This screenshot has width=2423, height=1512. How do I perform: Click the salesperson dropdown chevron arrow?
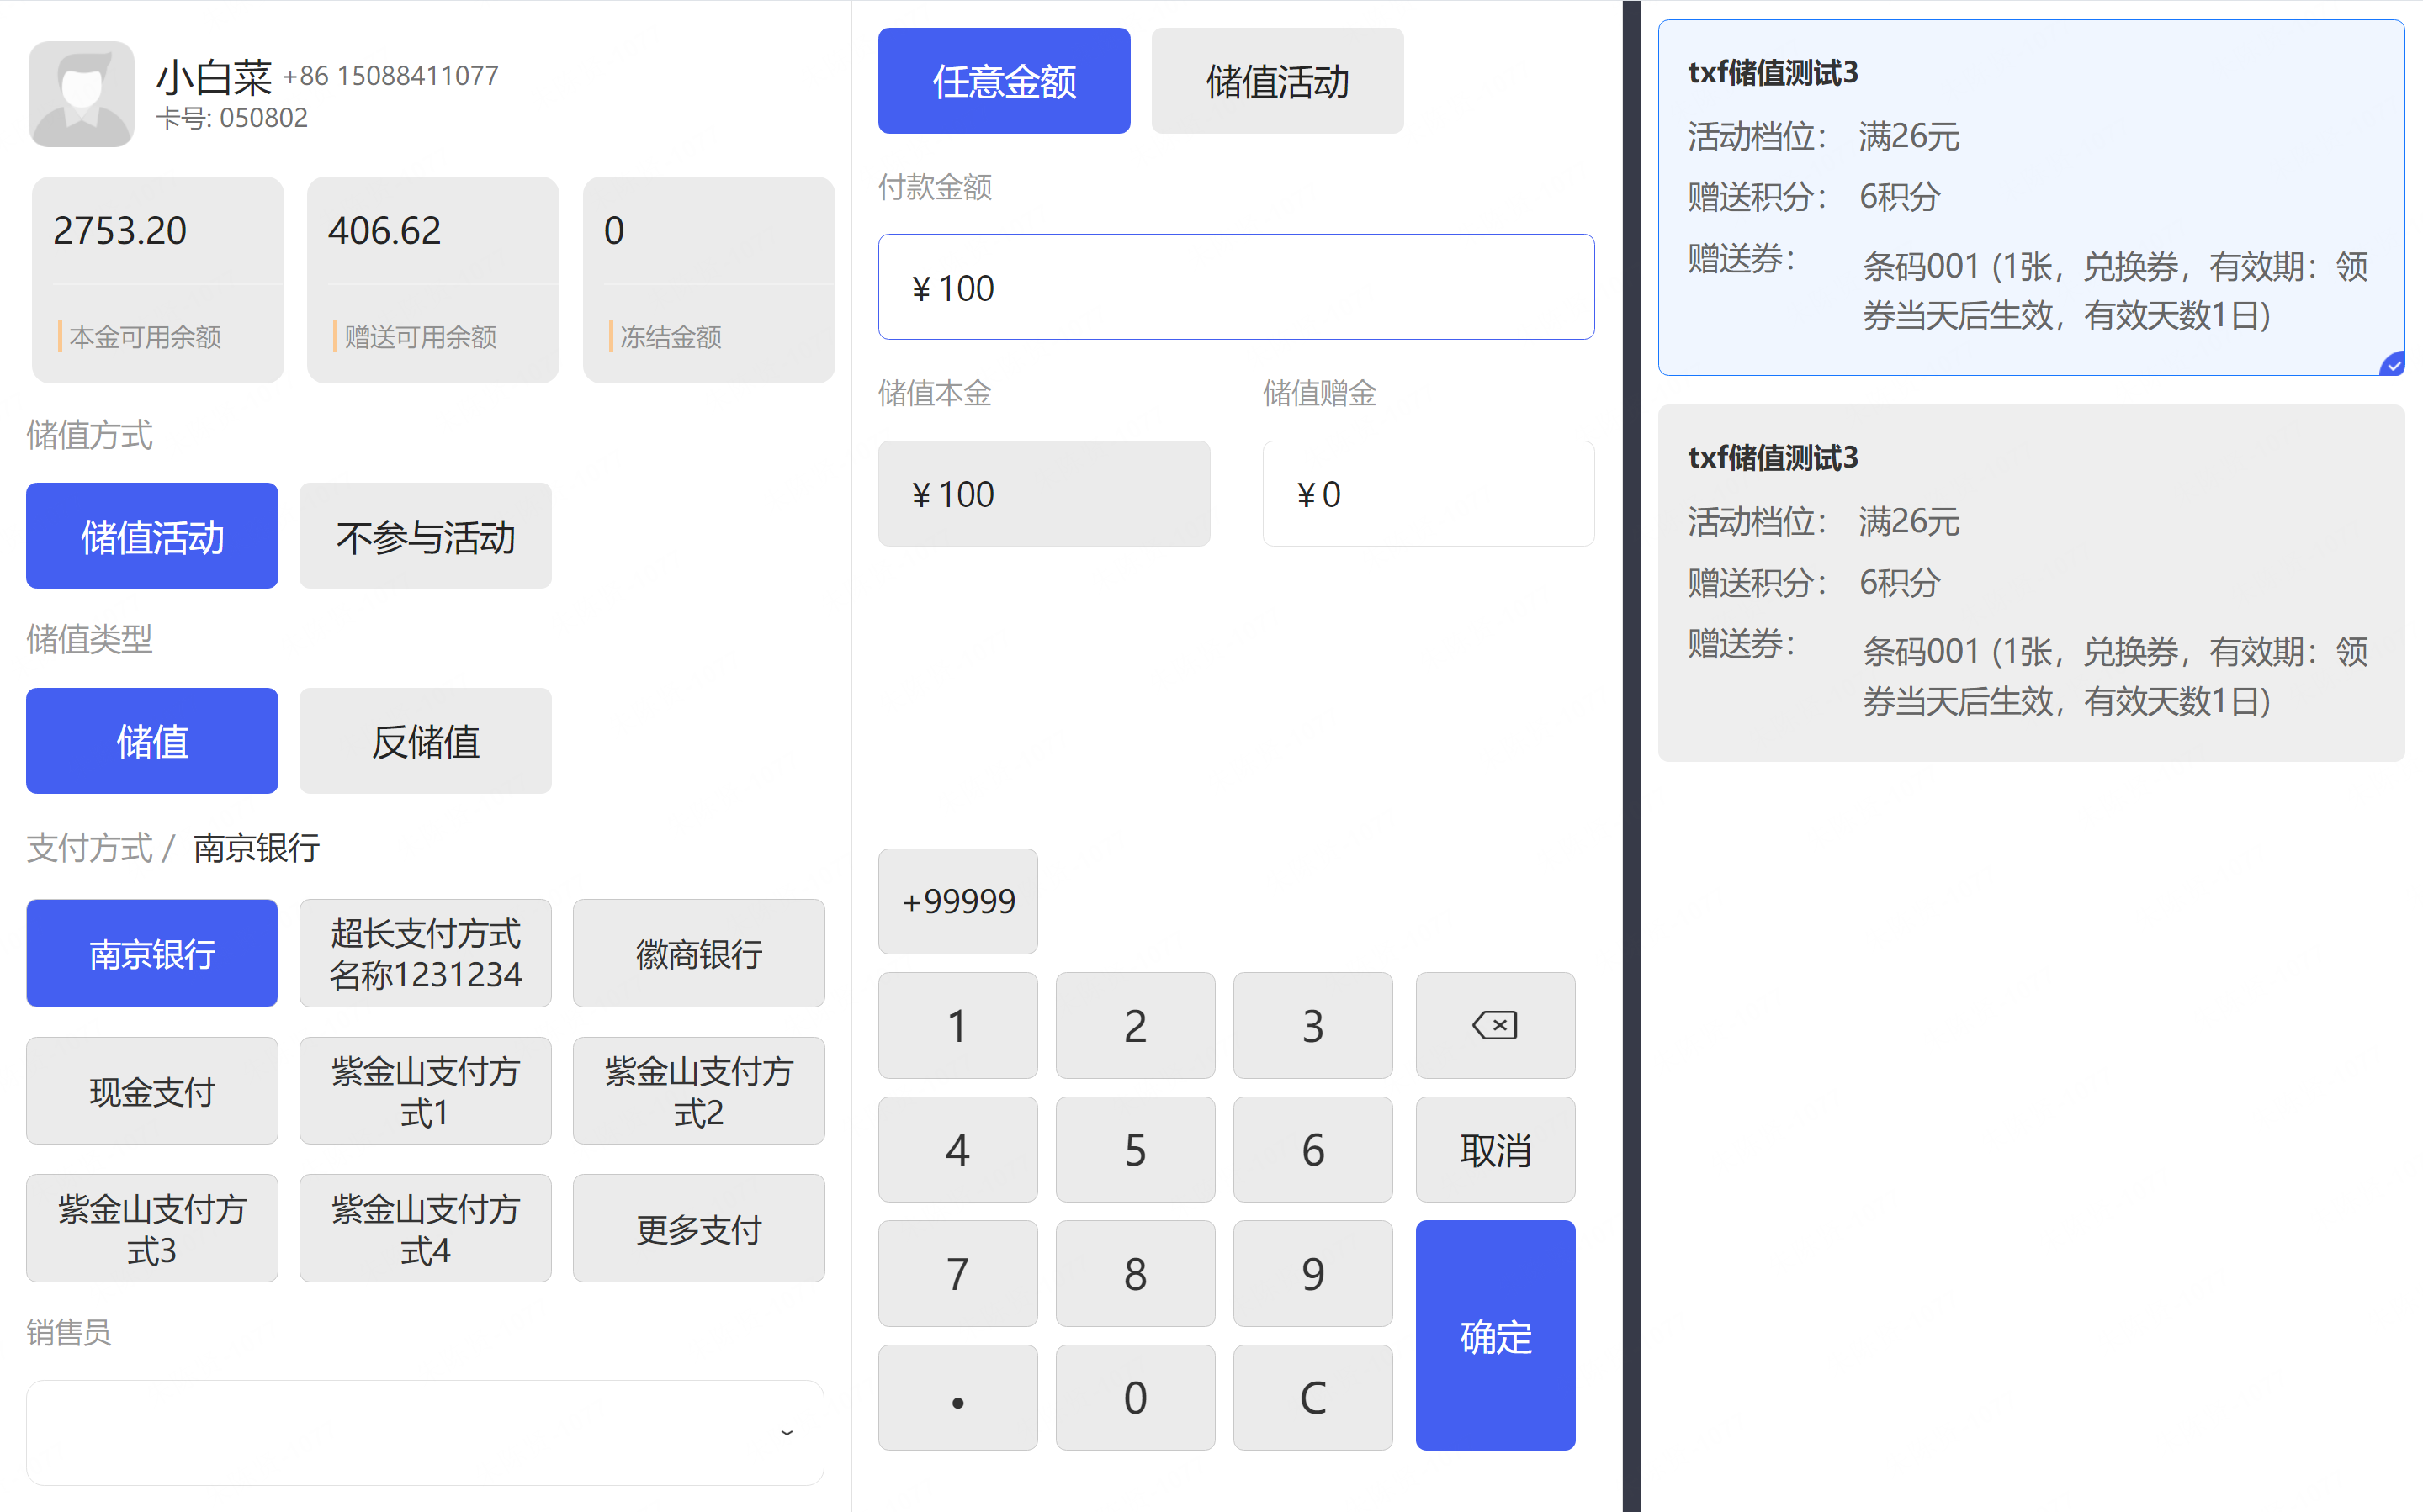click(x=787, y=1433)
